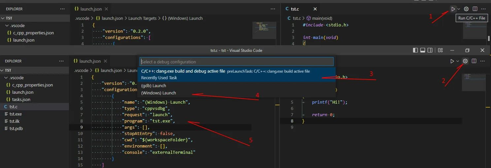This screenshot has width=491, height=168.
Task: Click the printf("Hi!") line in tst.c
Action: click(x=330, y=102)
